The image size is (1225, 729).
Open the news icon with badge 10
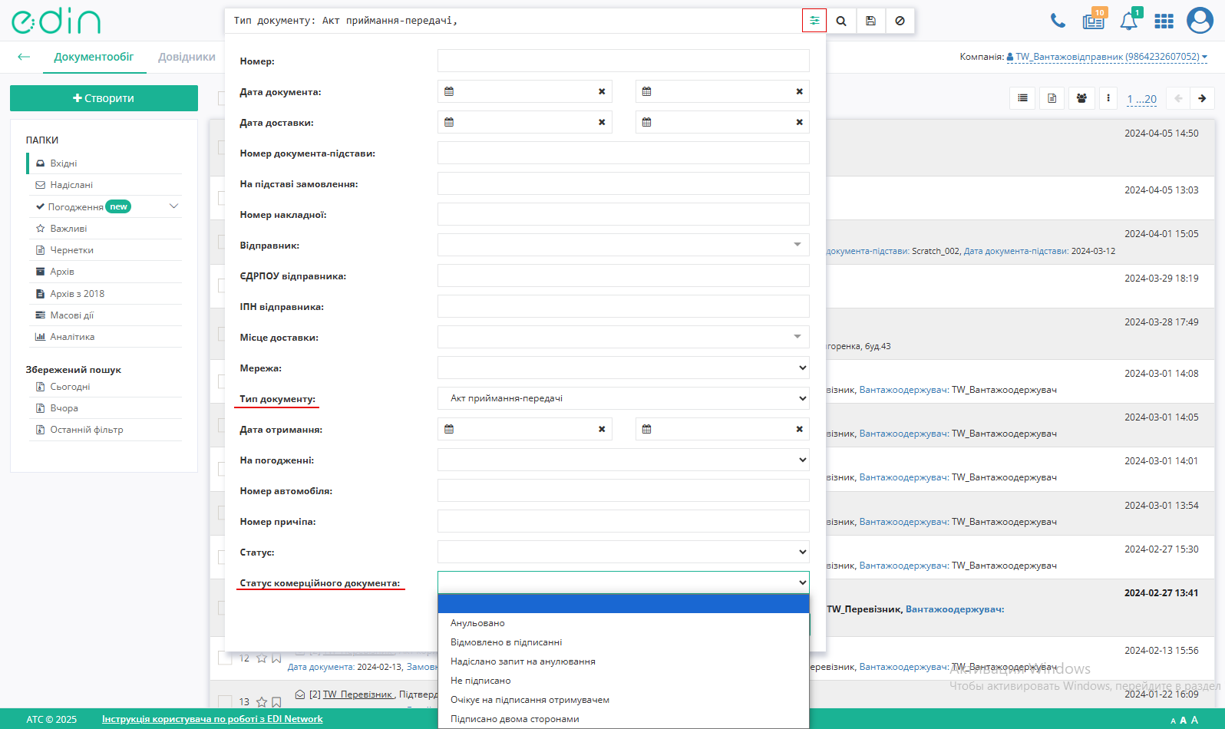[x=1094, y=20]
